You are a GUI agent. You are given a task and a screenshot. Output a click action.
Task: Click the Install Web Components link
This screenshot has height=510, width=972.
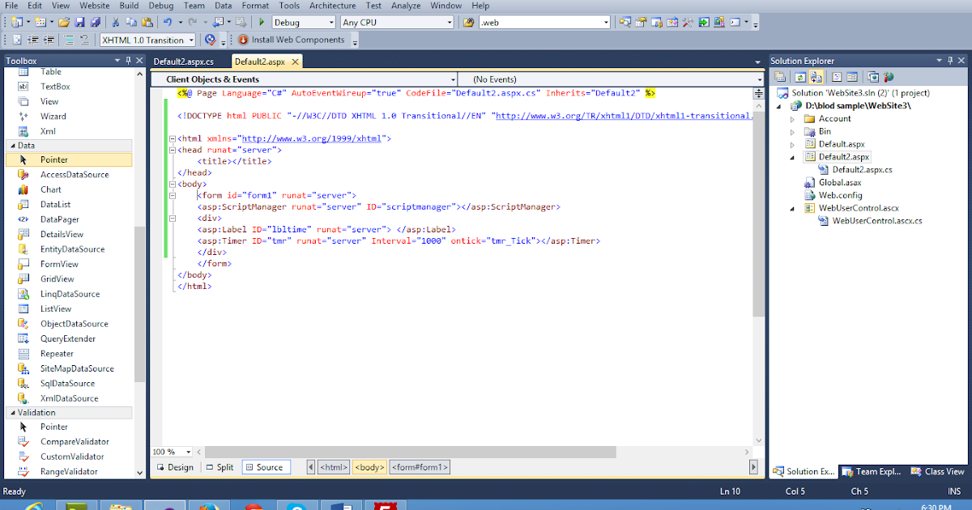pos(300,39)
